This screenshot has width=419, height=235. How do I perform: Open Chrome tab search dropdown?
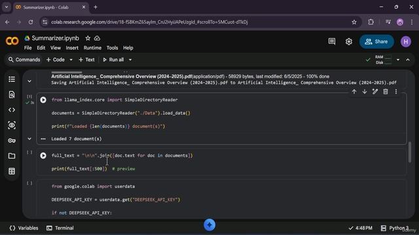[x=7, y=7]
